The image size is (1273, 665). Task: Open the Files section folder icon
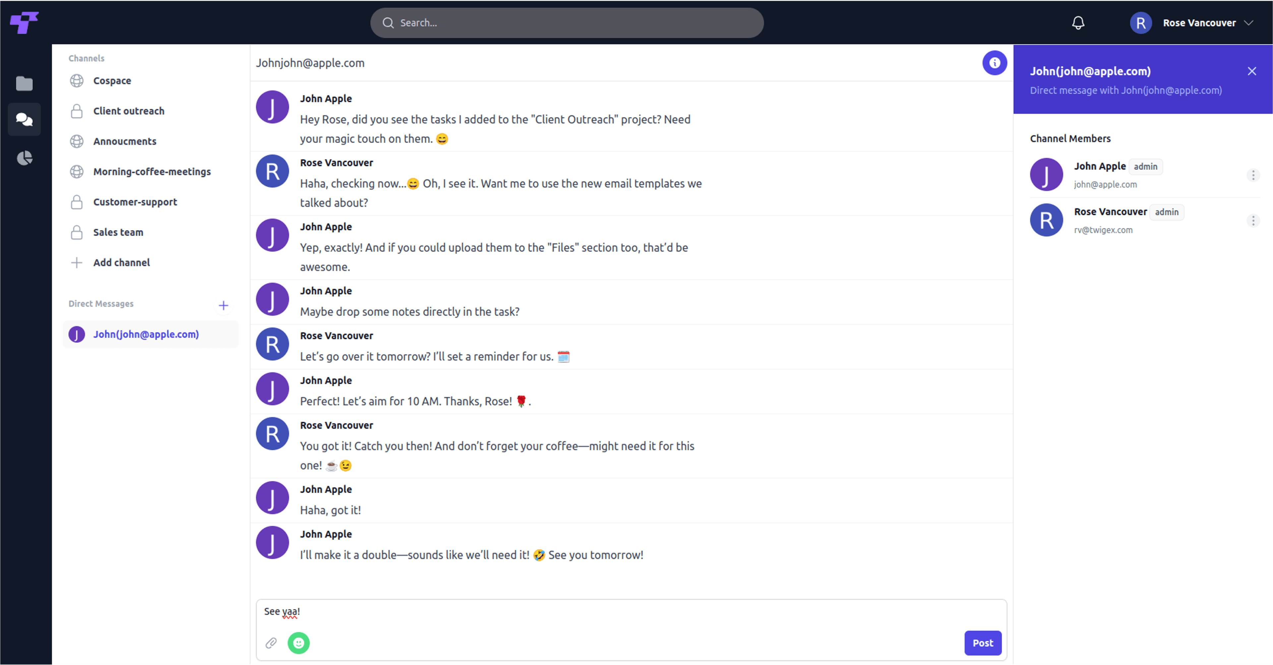[24, 84]
